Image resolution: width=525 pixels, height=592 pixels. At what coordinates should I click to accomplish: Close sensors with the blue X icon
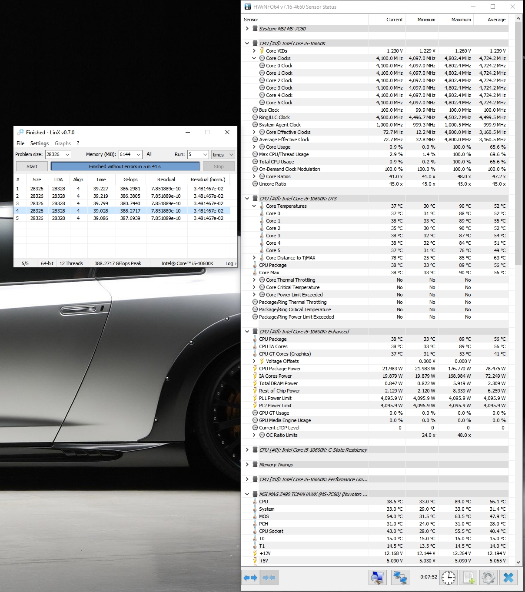tap(508, 578)
